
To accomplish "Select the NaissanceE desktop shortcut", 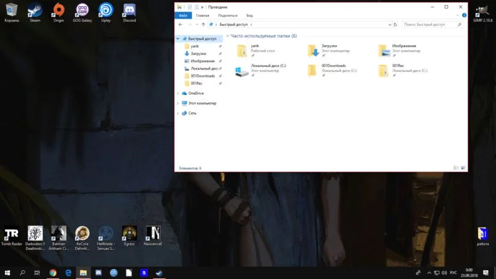I will (x=153, y=236).
